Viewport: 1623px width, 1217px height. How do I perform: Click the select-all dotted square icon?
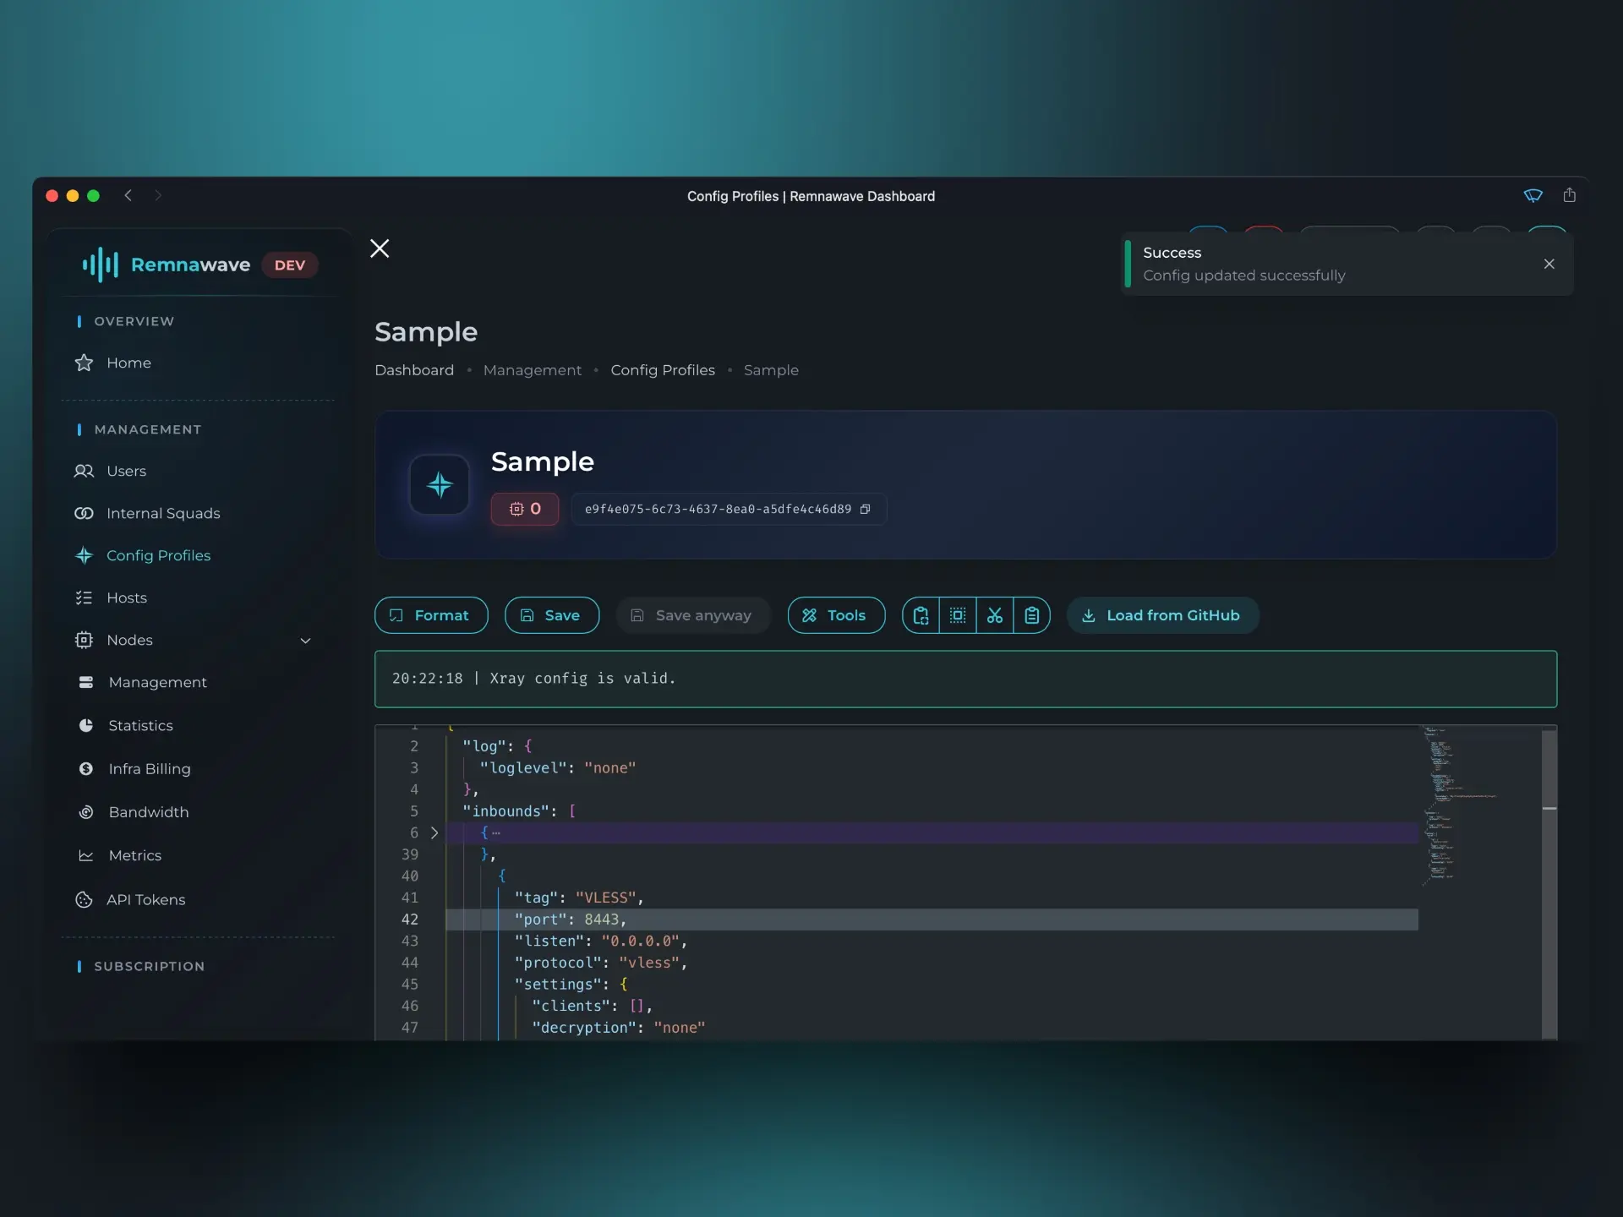pos(958,615)
